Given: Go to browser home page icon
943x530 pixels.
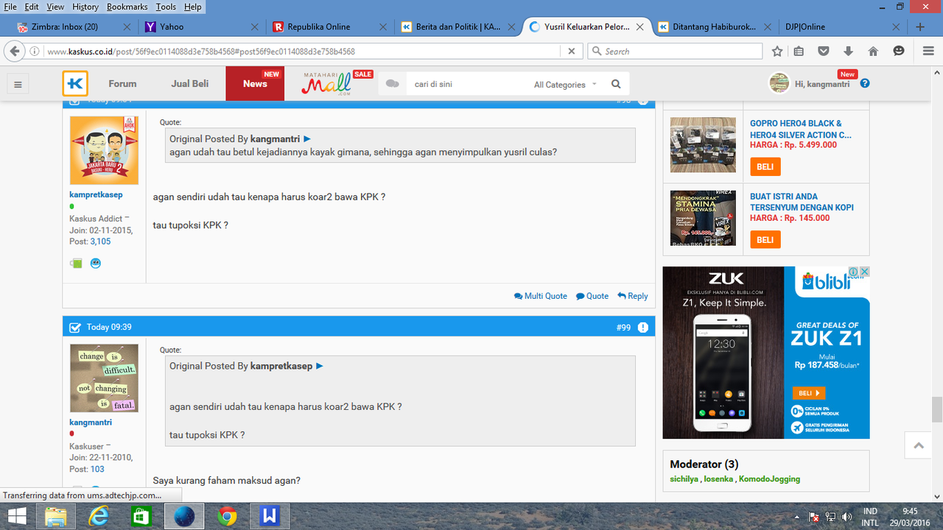Looking at the screenshot, I should pos(873,52).
